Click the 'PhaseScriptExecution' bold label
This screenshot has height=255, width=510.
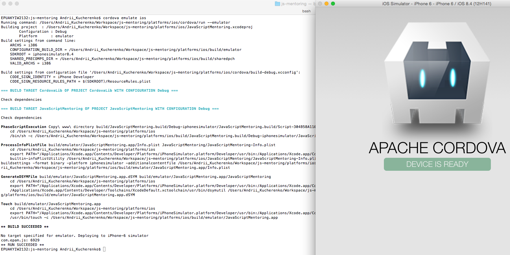(24, 127)
